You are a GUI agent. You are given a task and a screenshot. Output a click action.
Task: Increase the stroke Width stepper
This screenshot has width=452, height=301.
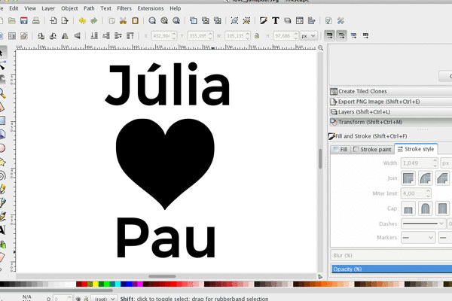click(435, 160)
